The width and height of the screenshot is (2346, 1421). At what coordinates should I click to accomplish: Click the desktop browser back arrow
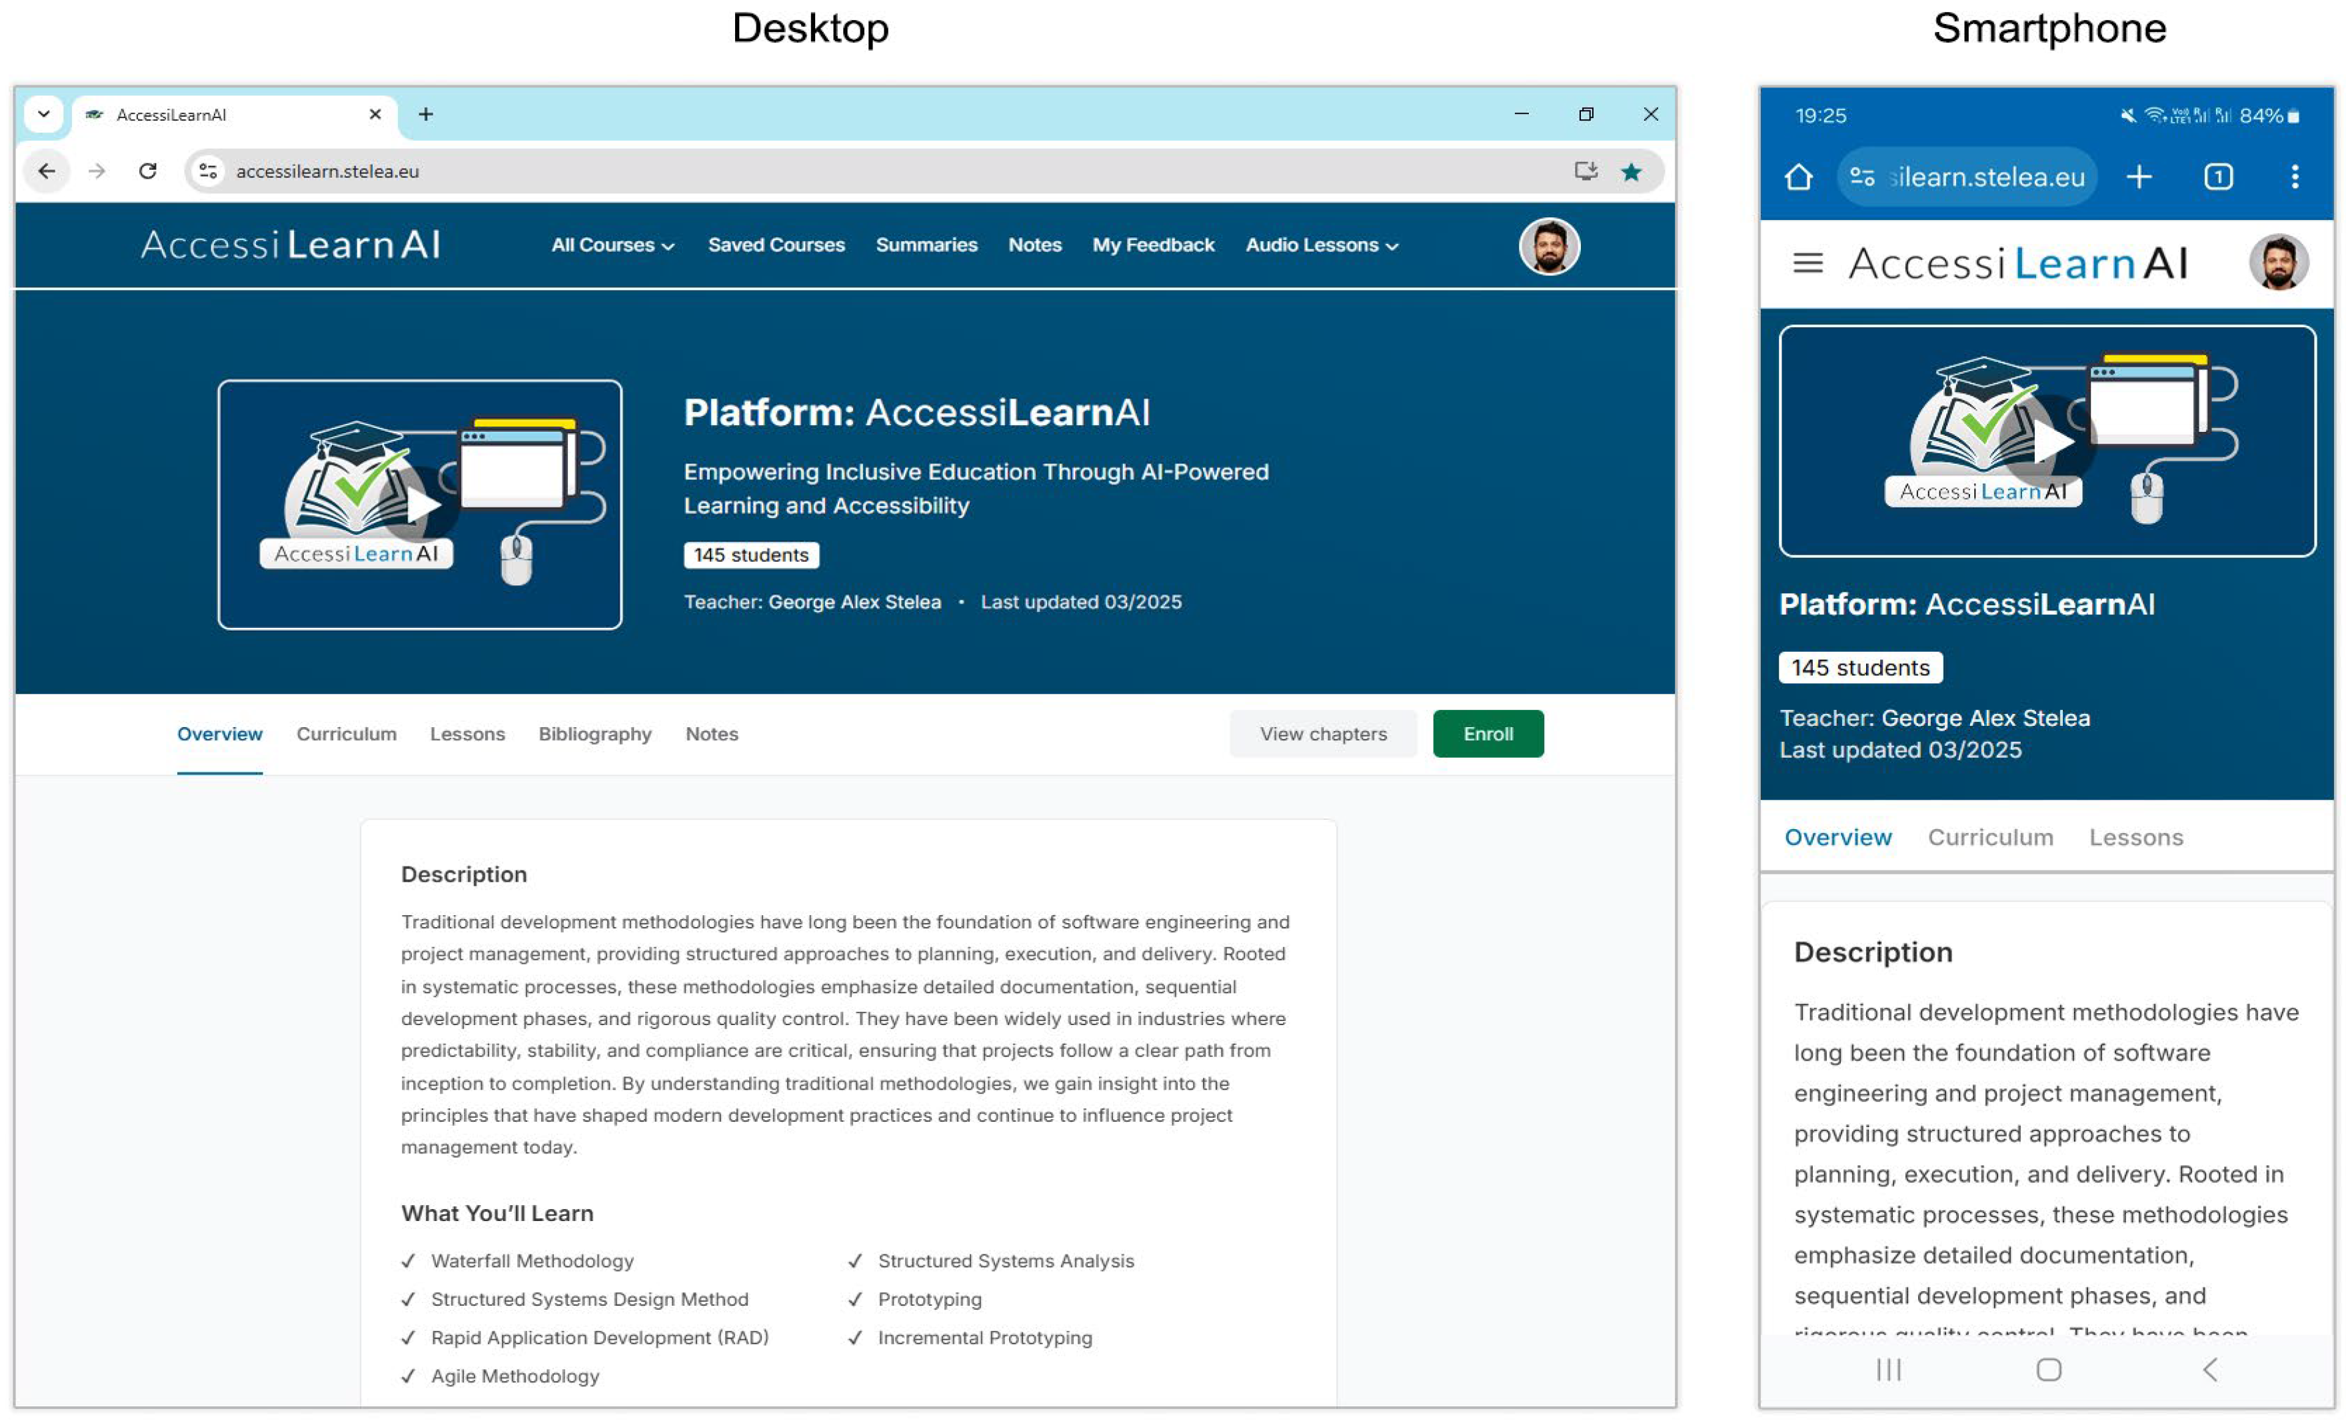[46, 171]
